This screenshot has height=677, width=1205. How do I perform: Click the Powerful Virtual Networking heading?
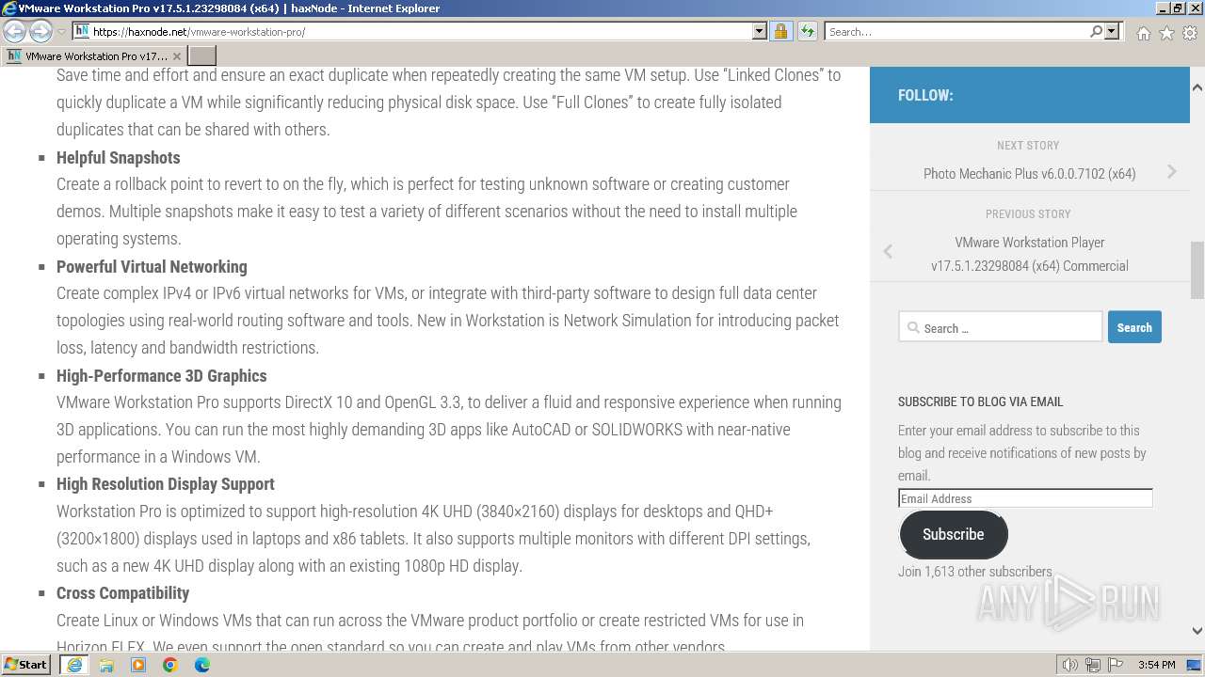tap(152, 266)
